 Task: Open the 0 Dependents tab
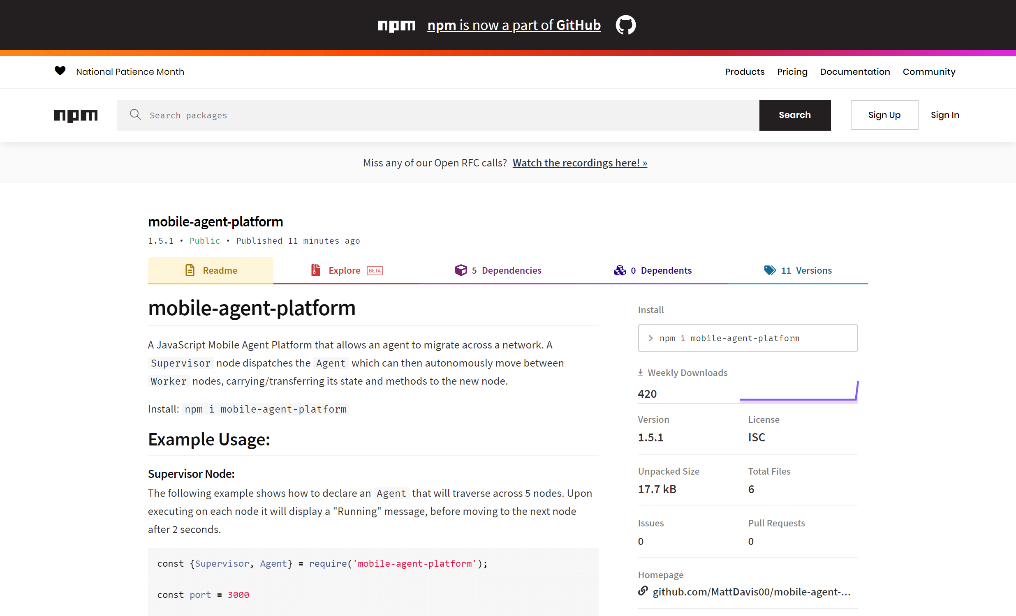coord(653,271)
